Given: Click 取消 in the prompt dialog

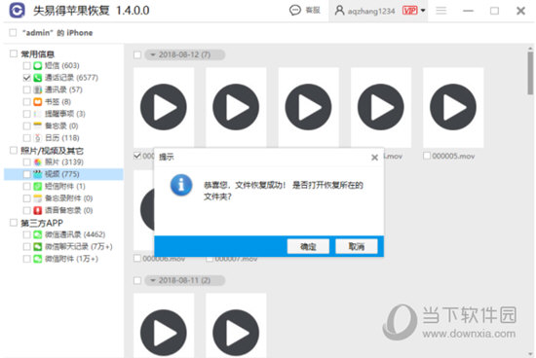Looking at the screenshot, I should pyautogui.click(x=356, y=246).
